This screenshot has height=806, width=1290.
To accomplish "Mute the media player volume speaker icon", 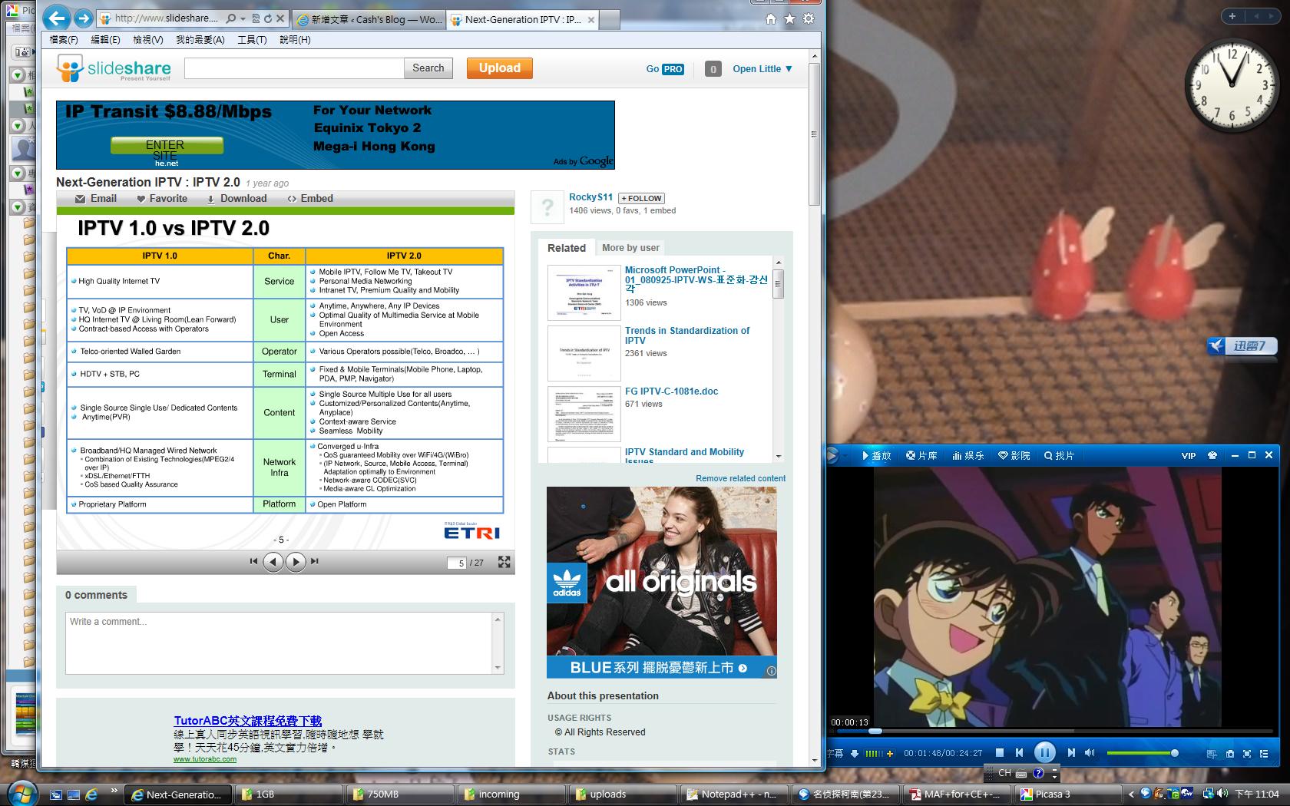I will [1090, 753].
